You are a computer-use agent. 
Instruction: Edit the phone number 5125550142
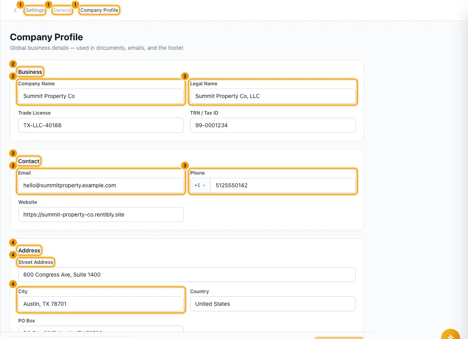coord(283,185)
